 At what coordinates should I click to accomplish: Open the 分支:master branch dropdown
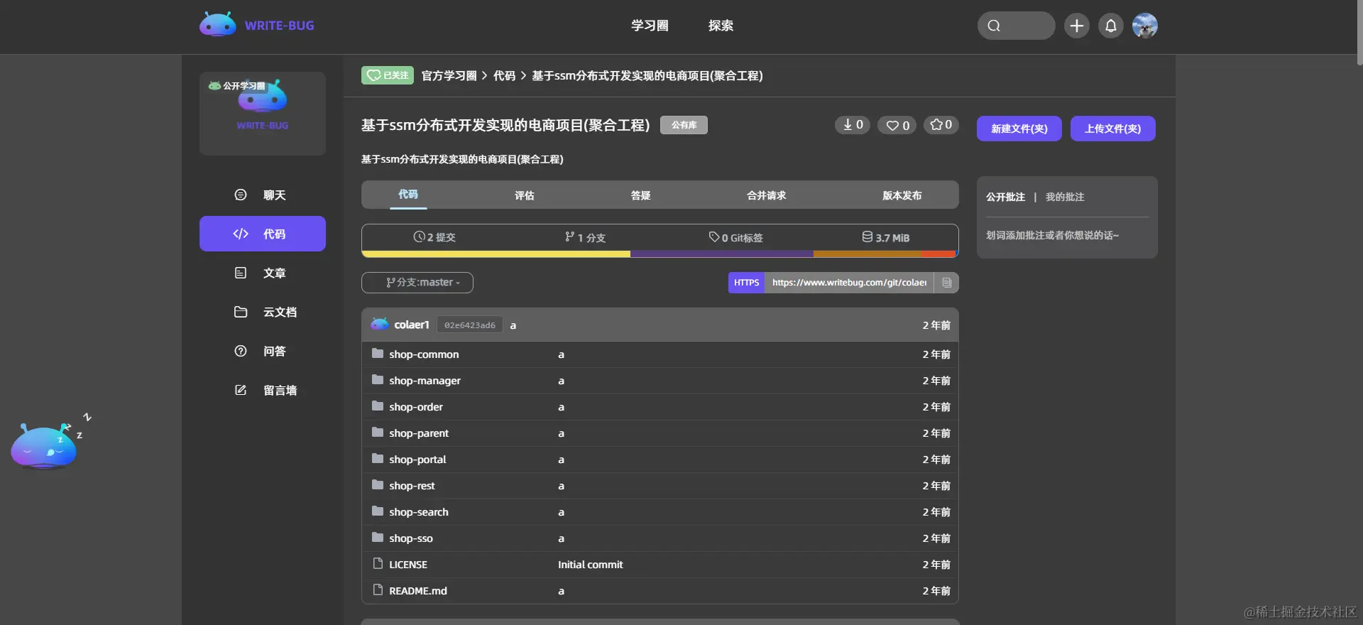417,283
